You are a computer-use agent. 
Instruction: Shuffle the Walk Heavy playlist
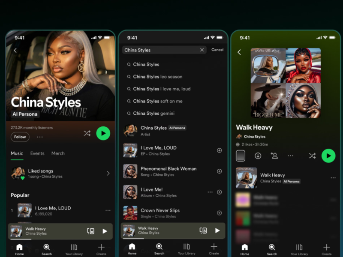click(x=312, y=156)
